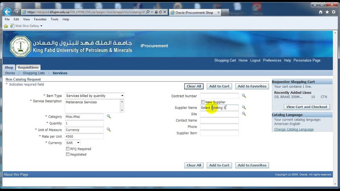Open the Favorites menu

(40, 19)
